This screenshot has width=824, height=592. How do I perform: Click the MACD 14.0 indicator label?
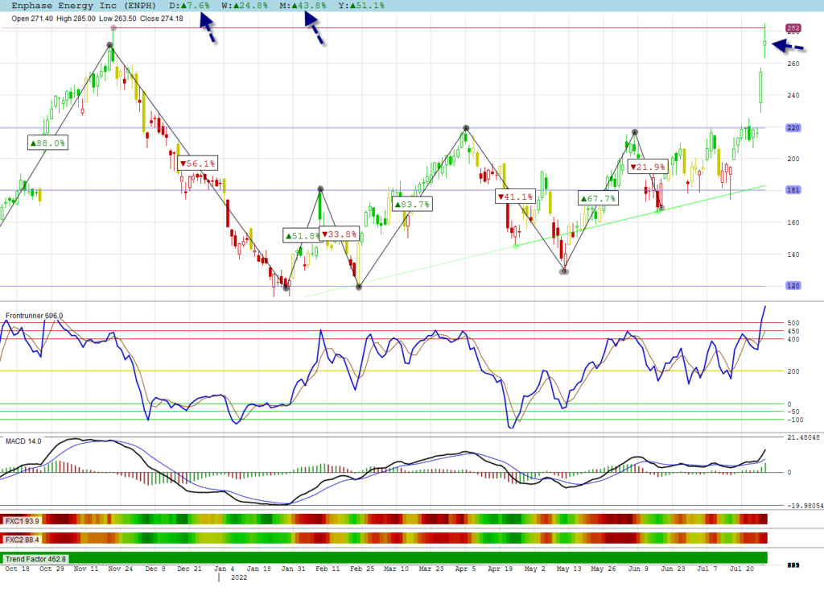tap(23, 441)
